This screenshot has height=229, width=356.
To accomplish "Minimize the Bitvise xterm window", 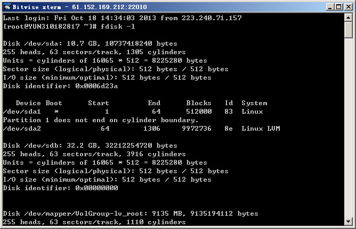I will click(x=329, y=6).
